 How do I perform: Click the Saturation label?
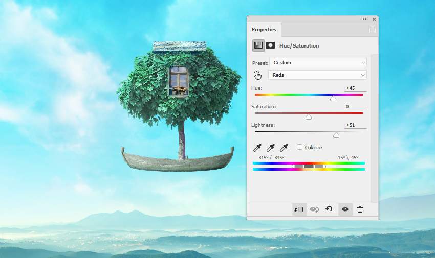tap(264, 107)
